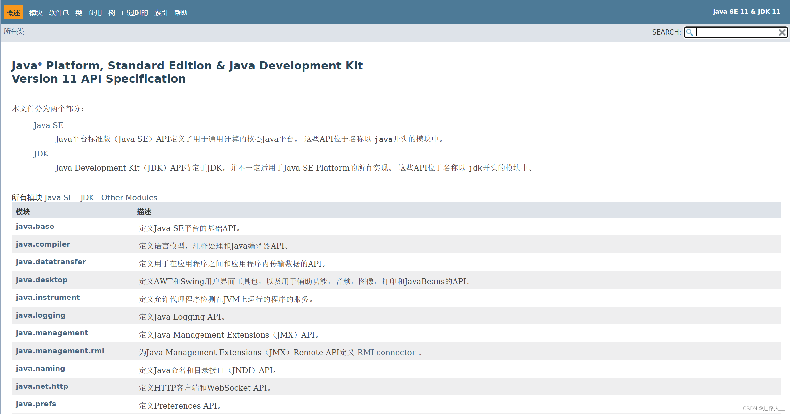Click the API Specification page heading
This screenshot has width=790, height=414.
[187, 72]
